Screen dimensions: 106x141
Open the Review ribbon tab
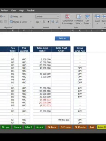click(4, 11)
